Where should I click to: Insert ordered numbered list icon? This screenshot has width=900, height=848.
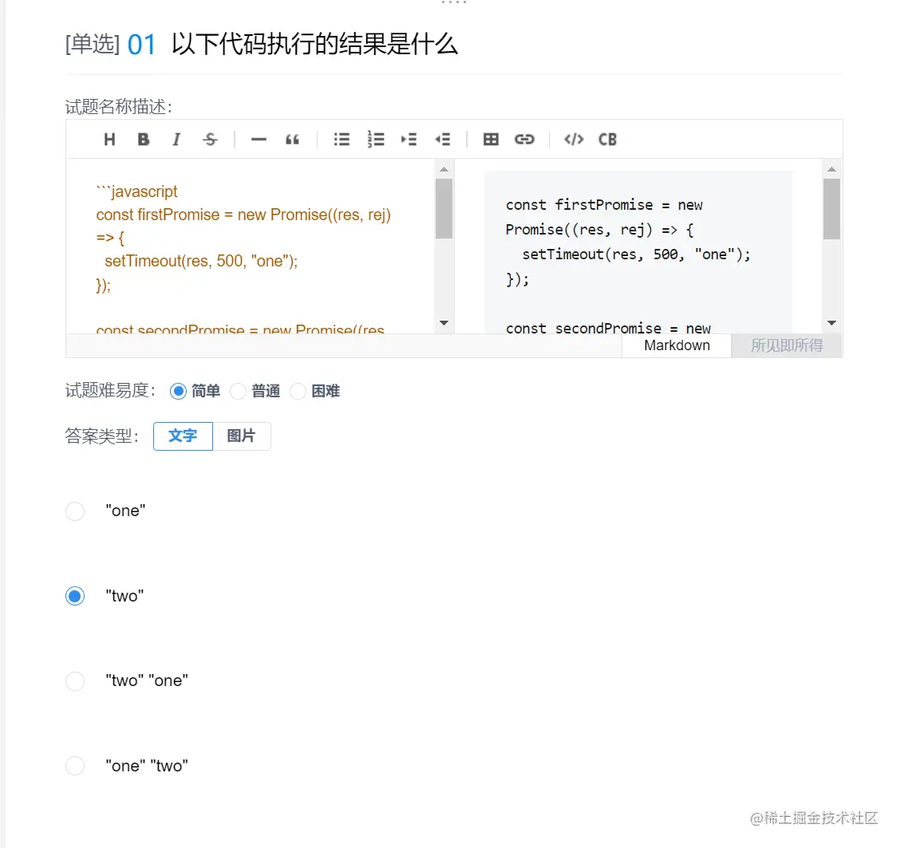pyautogui.click(x=375, y=140)
